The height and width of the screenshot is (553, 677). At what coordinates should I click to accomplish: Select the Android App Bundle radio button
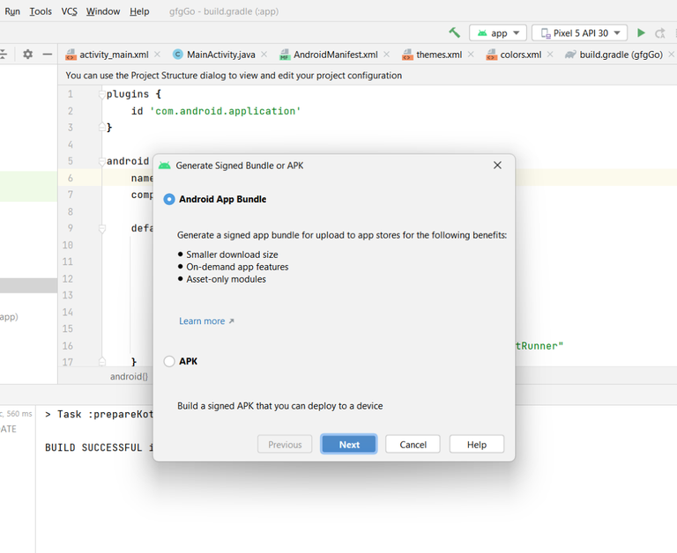(x=169, y=199)
